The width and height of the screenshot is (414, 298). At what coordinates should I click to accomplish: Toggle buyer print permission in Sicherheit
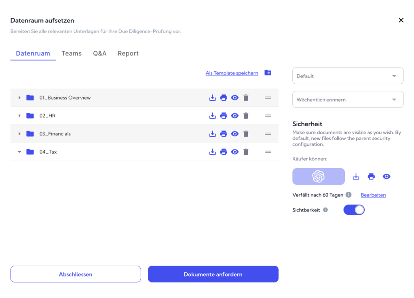(371, 176)
